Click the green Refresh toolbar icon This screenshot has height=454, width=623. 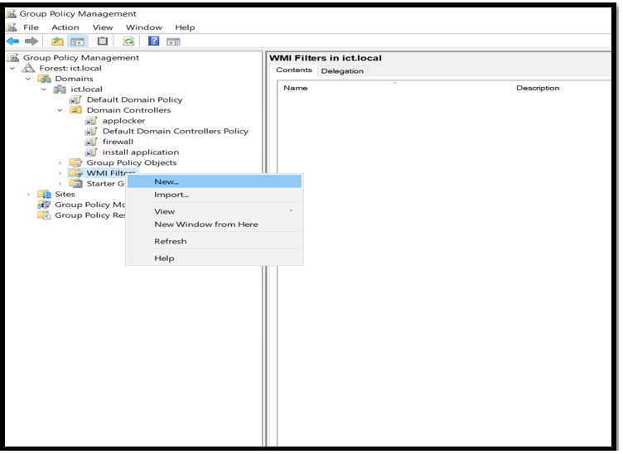tap(128, 41)
